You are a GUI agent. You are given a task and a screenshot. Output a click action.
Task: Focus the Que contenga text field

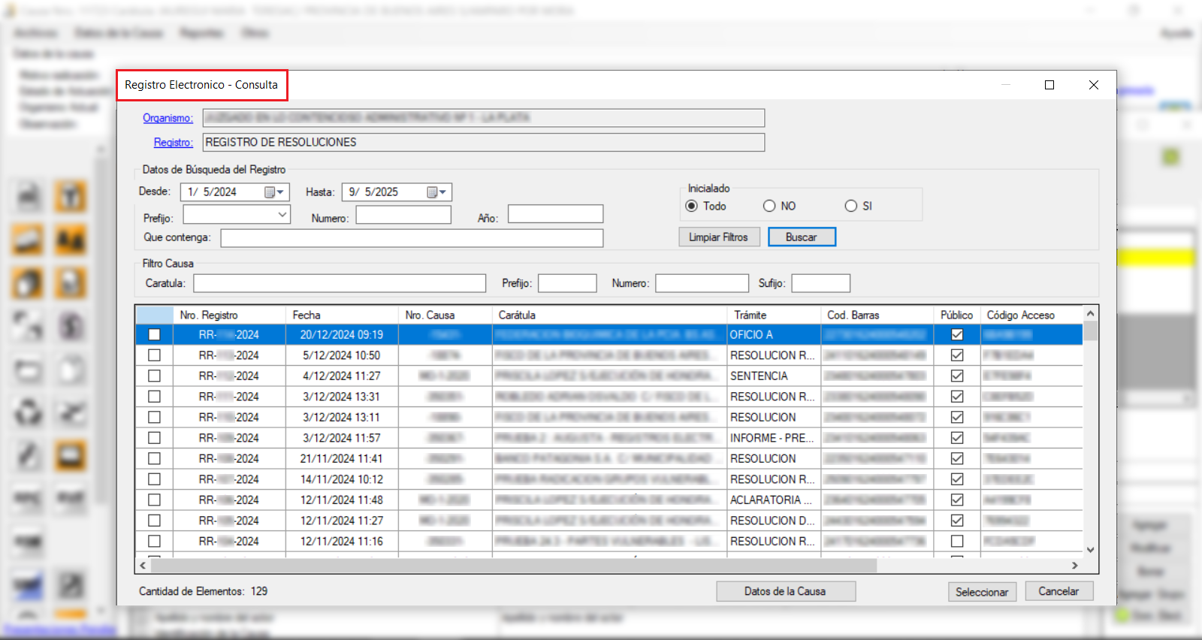(x=412, y=238)
